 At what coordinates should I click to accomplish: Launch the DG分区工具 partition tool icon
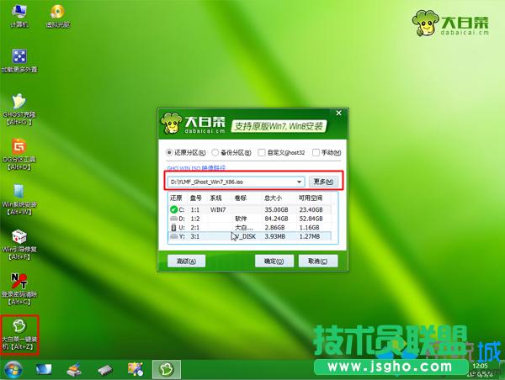coord(18,148)
